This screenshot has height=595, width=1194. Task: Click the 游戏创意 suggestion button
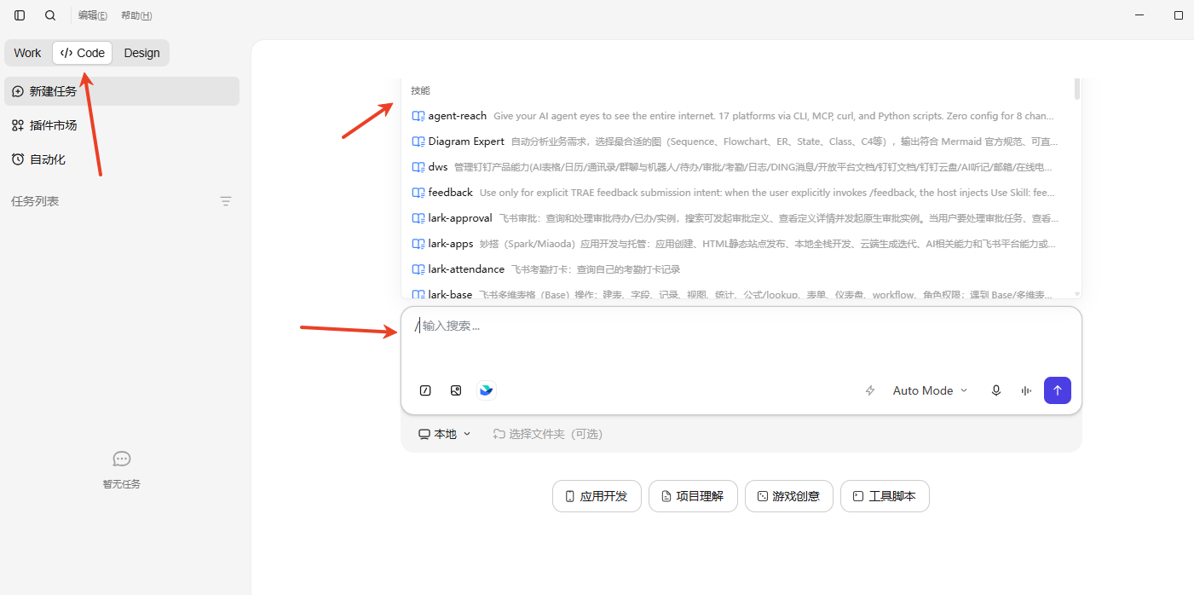(789, 496)
